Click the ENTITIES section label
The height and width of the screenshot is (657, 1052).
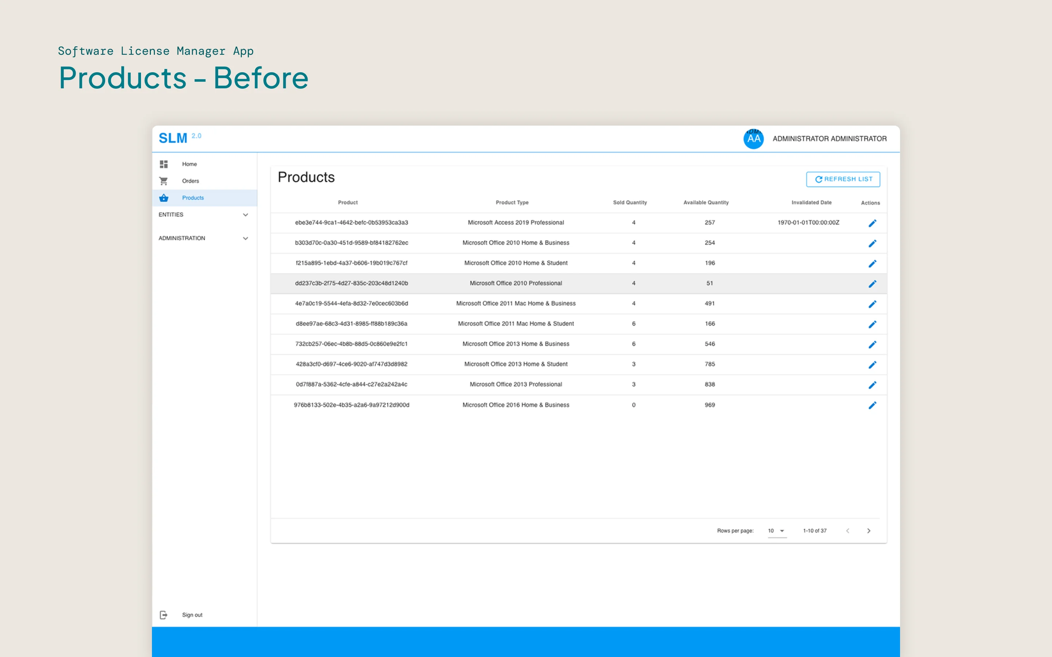click(x=171, y=215)
